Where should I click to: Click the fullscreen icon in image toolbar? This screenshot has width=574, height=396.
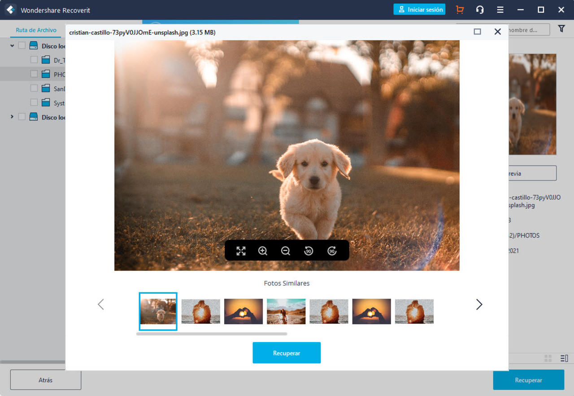coord(241,251)
